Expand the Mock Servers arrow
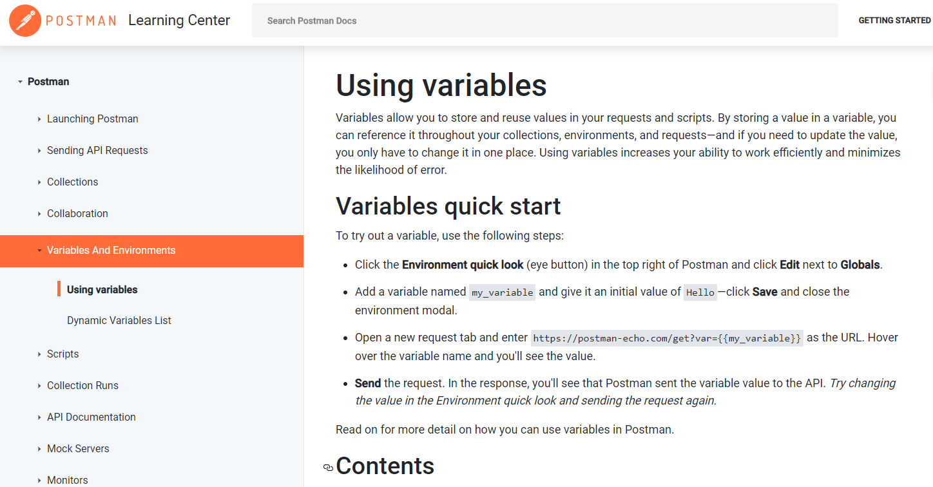The height and width of the screenshot is (487, 933). coord(40,449)
